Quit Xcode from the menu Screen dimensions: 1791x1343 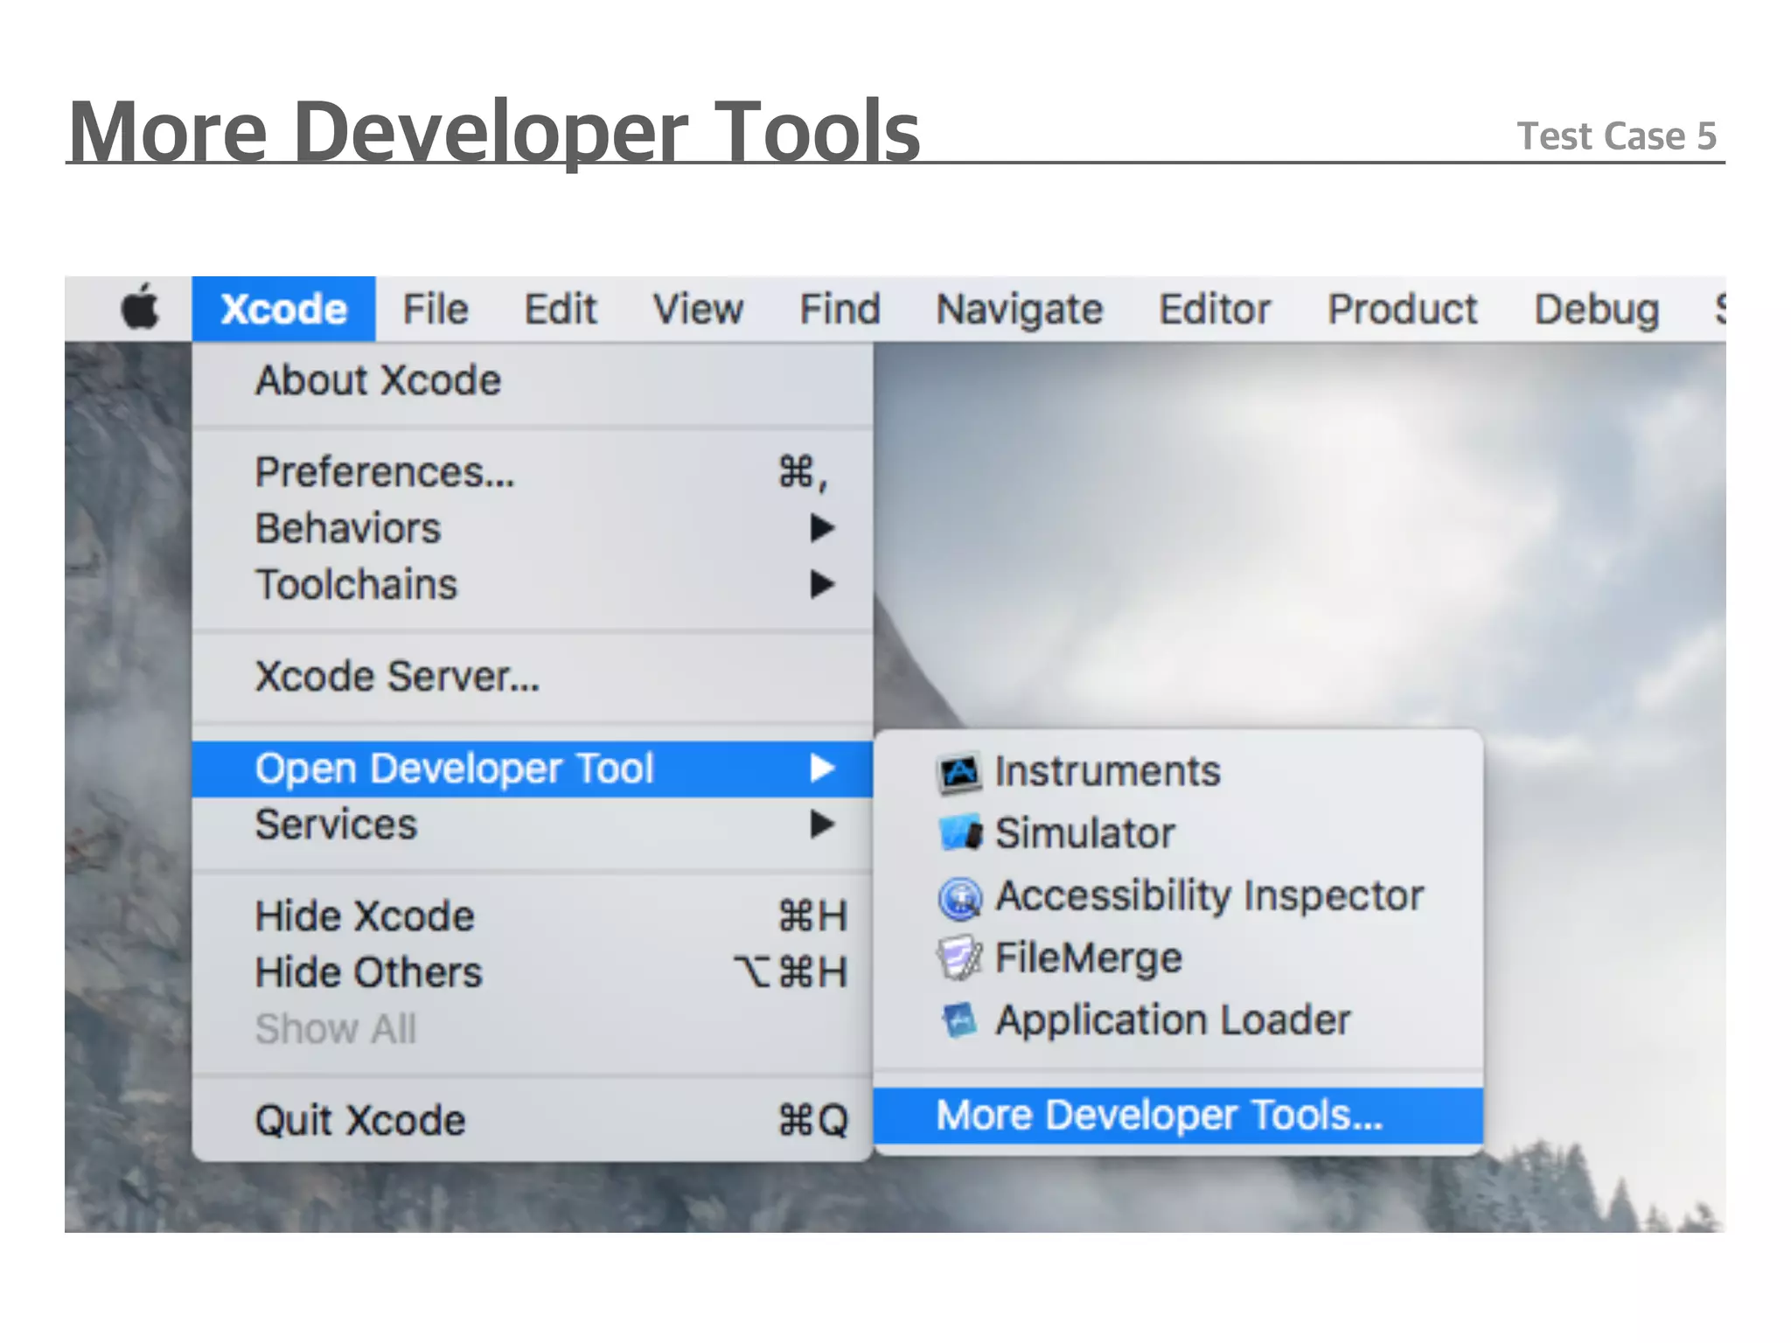pos(359,1120)
